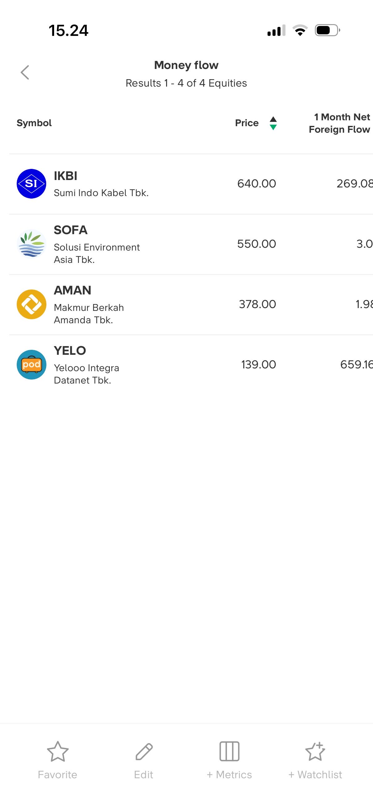373x811 pixels.
Task: Sort by Price column header
Action: (x=247, y=123)
